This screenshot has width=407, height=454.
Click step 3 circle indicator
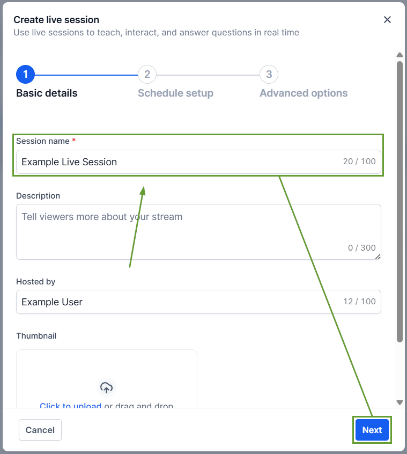pos(269,75)
